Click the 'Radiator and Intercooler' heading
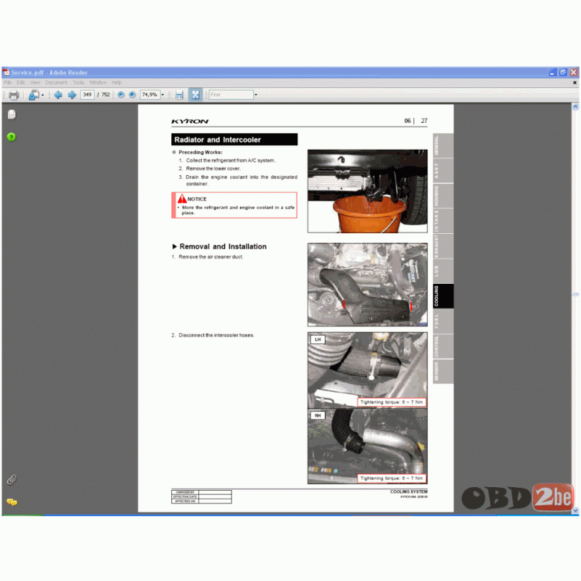Screen dimensions: 581x581 [234, 140]
